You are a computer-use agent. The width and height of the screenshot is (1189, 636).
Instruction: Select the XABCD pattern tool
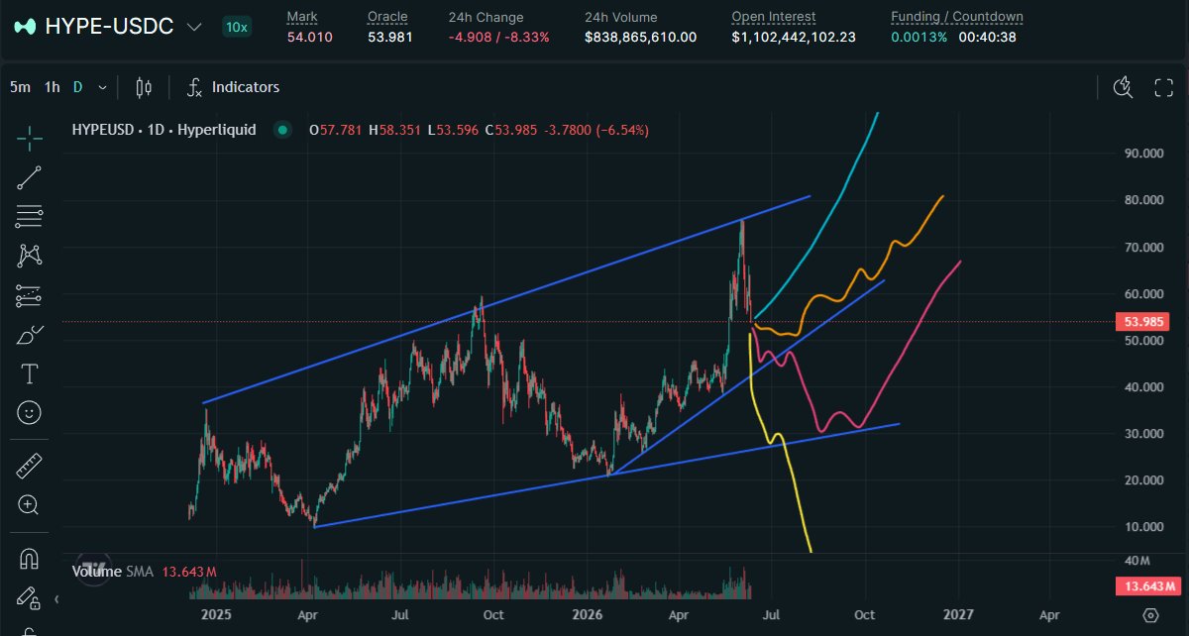pos(30,256)
